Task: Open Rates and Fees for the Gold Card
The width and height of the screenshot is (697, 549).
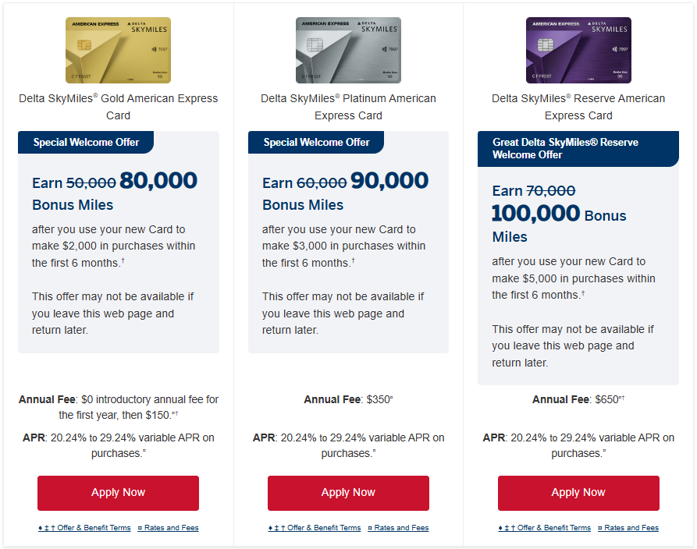Action: pyautogui.click(x=168, y=527)
